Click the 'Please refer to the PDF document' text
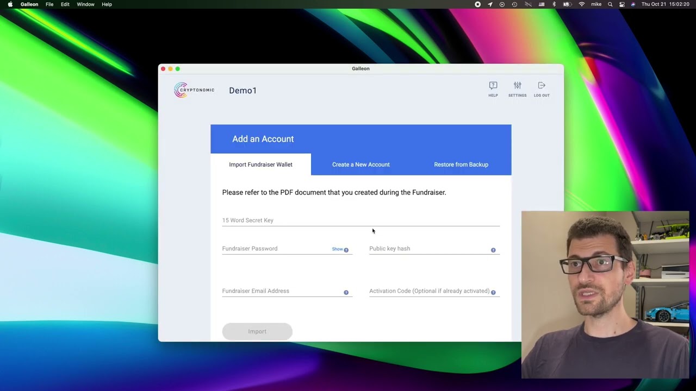 point(334,192)
